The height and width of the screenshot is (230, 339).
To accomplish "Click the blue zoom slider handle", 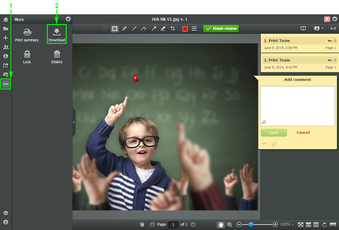I will point(251,225).
